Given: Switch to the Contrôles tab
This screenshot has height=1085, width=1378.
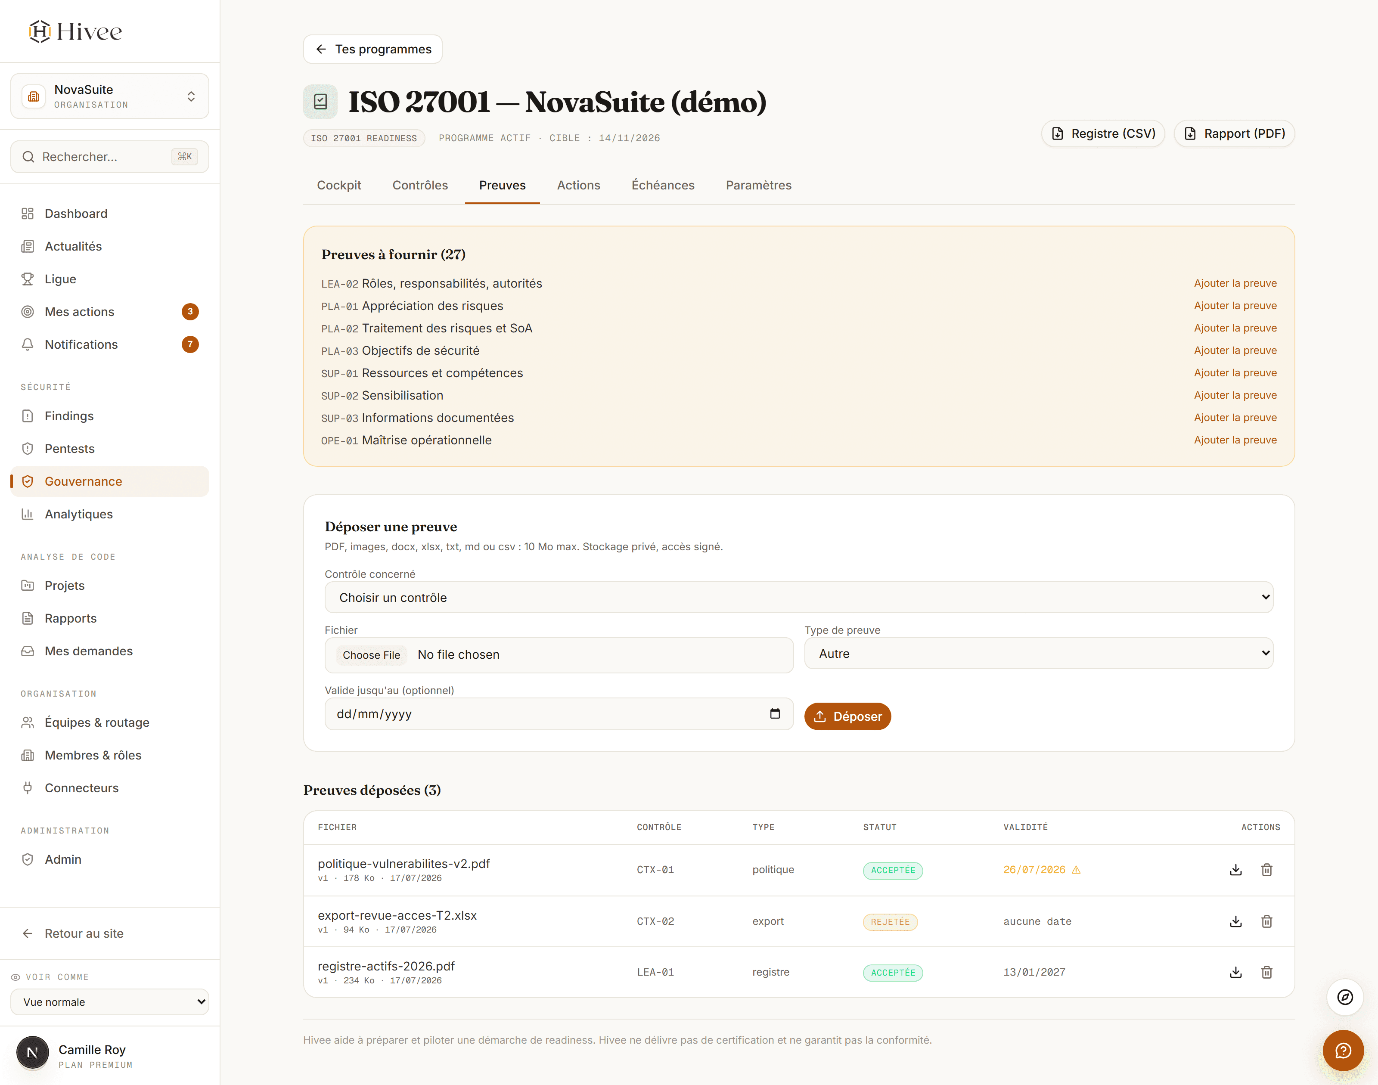Looking at the screenshot, I should (x=420, y=185).
